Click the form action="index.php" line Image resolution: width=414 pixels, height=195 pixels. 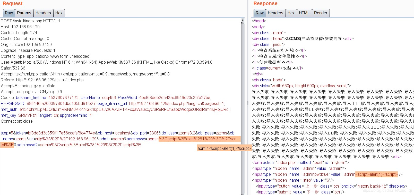(300, 162)
